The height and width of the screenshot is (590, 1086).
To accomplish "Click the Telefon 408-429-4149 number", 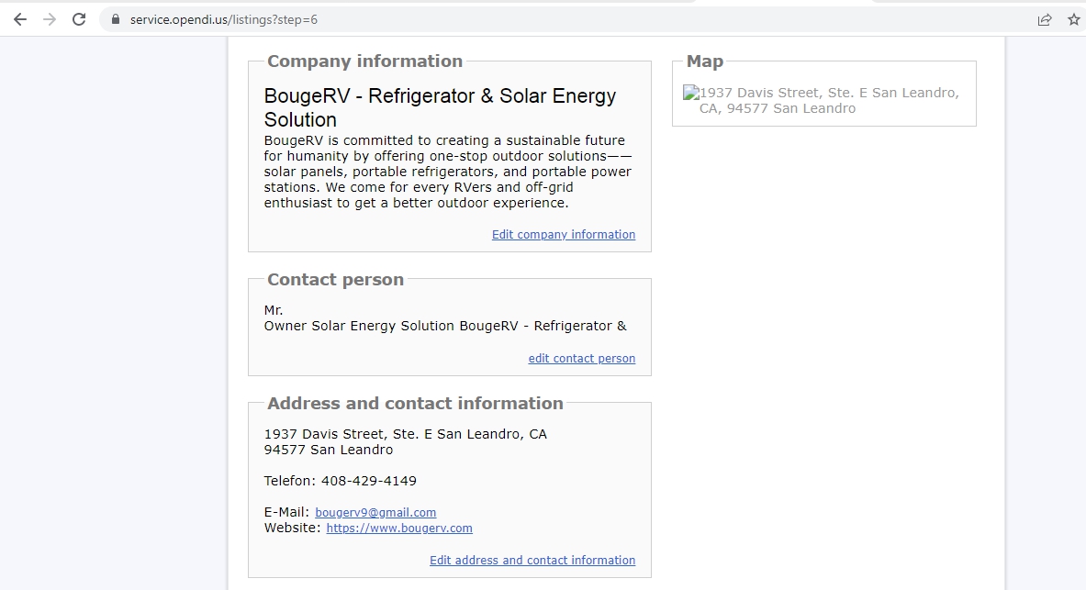I will [x=340, y=482].
